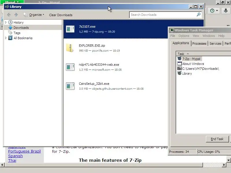Click the All Bookmarks star icon
Image resolution: width=231 pixels, height=173 pixels.
click(x=10, y=38)
